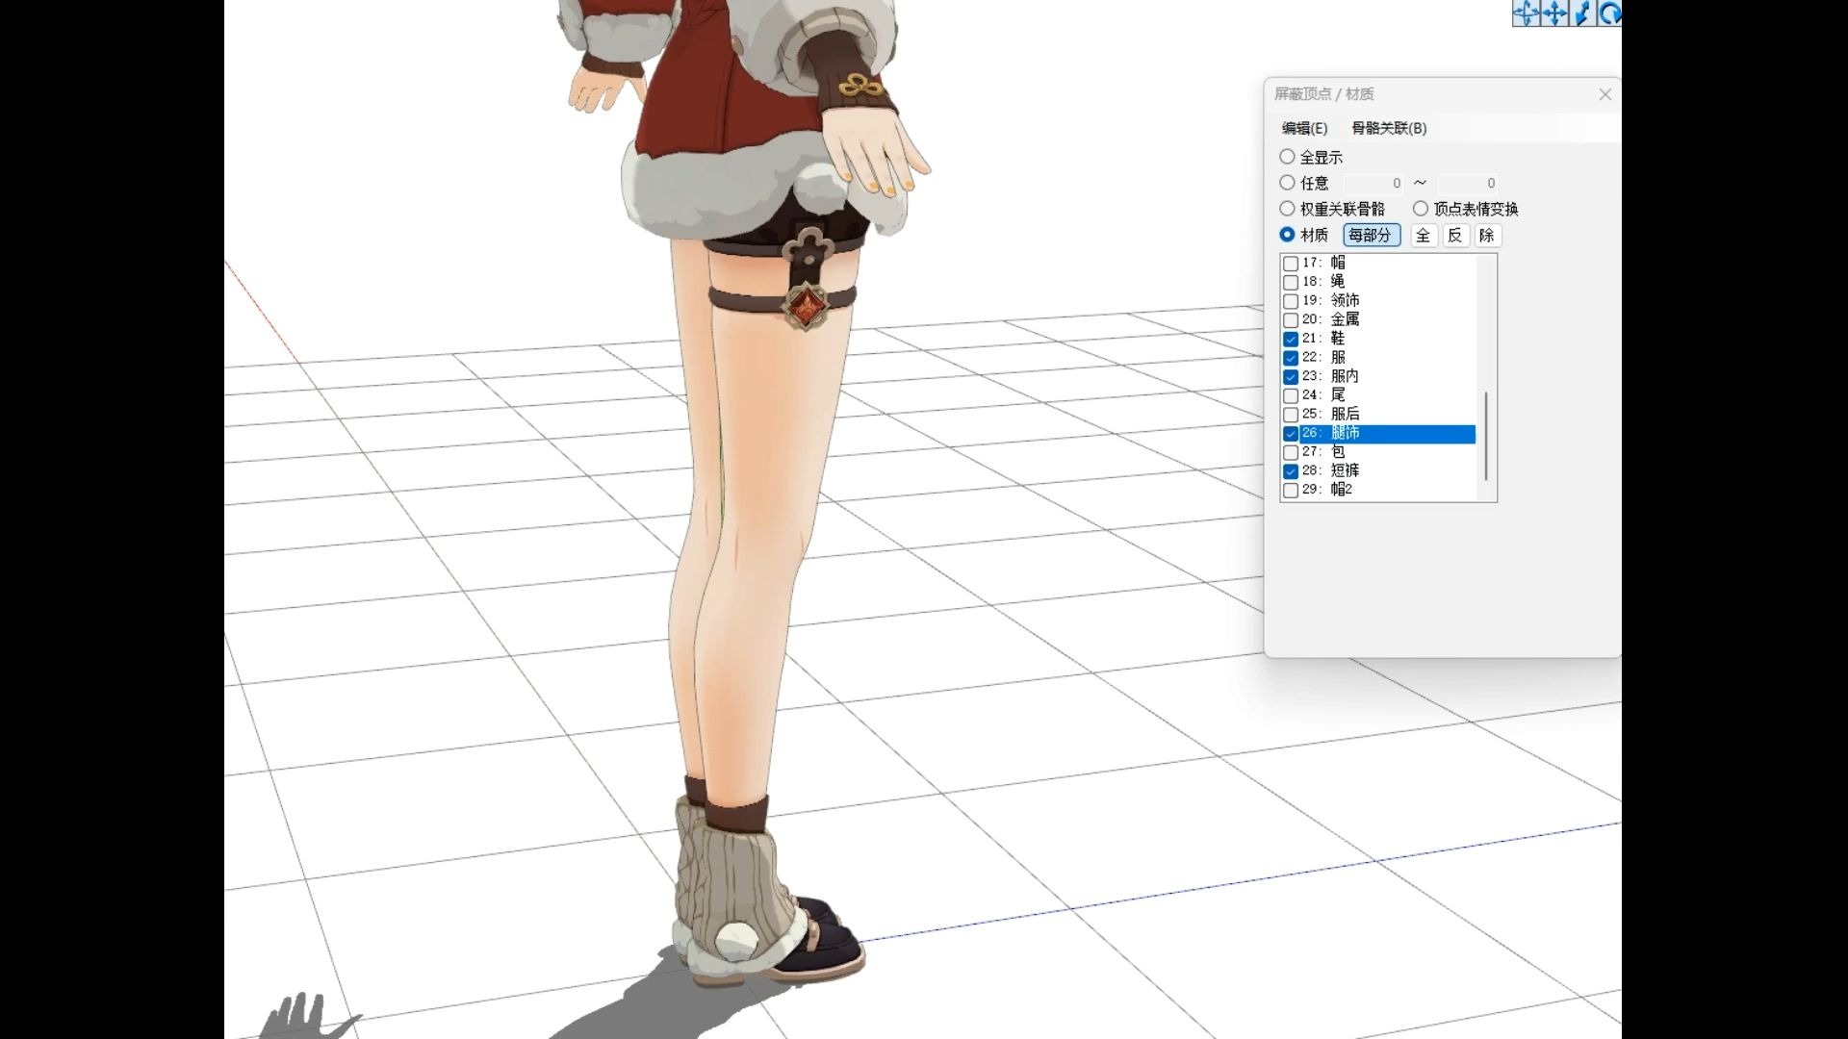Check material 24: 尾 checkbox
This screenshot has width=1848, height=1039.
pyautogui.click(x=1291, y=395)
